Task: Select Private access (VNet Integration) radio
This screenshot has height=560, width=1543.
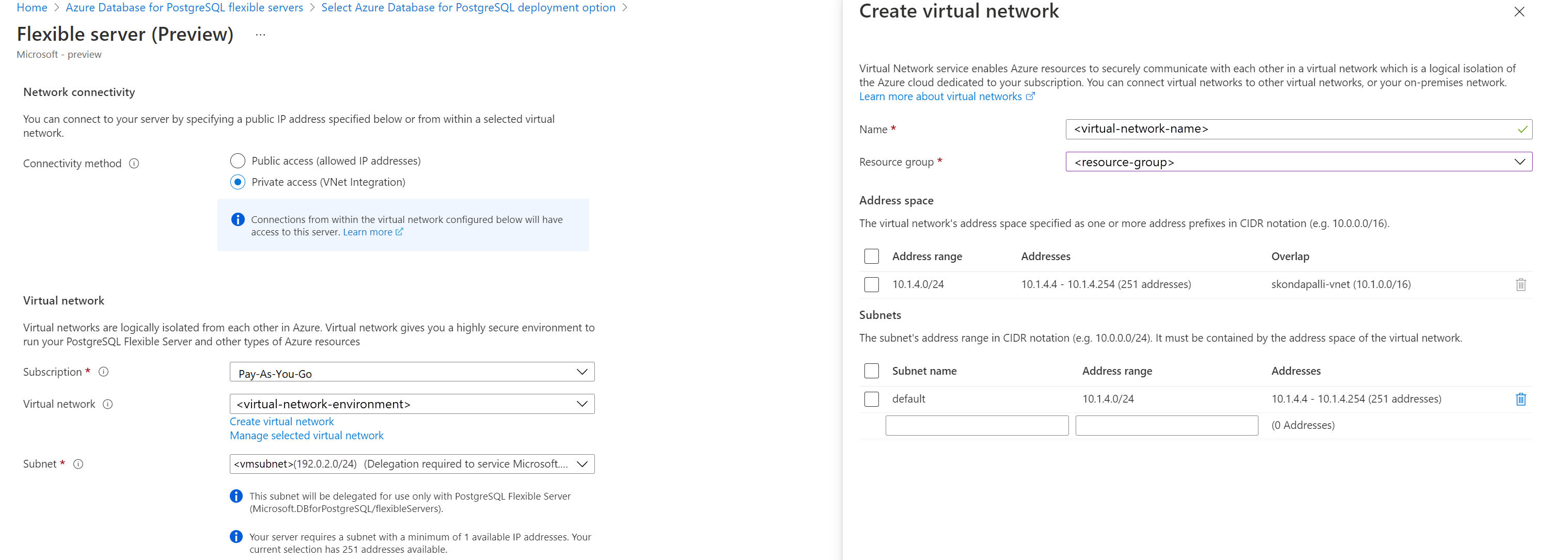Action: (238, 182)
